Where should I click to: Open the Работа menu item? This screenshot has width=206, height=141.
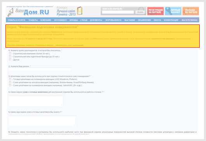157,20
